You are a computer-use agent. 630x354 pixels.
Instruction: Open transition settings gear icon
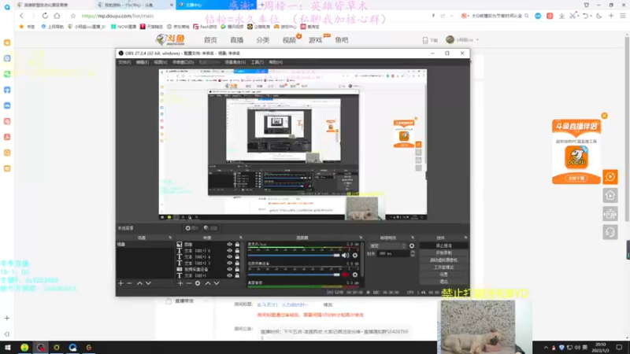tap(411, 245)
